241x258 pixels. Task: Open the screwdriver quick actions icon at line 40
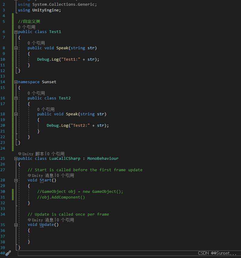[8, 253]
